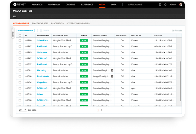Click the trash Delete icon

(41, 31)
